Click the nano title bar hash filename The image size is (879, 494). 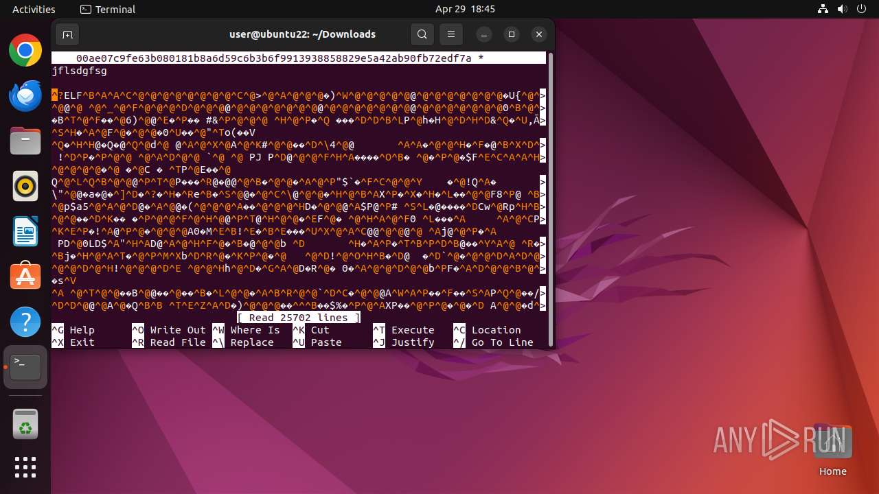coord(274,58)
